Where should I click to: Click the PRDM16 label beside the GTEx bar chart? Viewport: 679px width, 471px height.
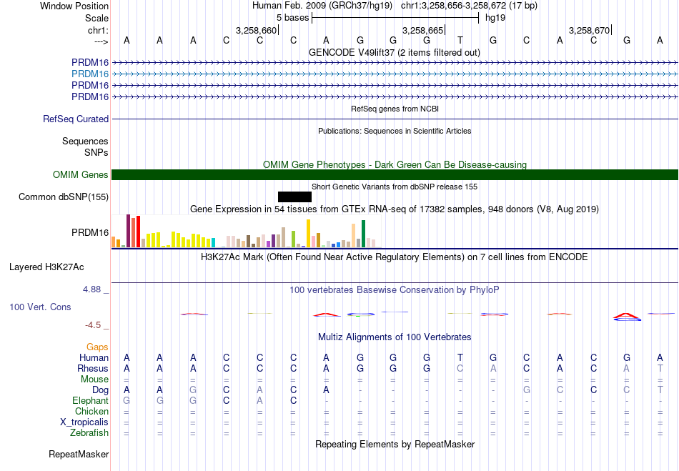coord(90,232)
